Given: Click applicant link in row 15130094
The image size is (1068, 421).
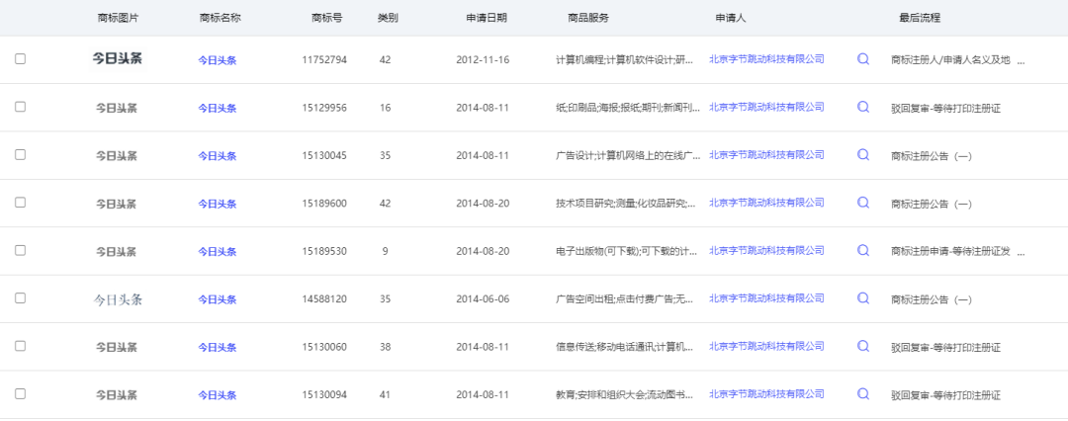Looking at the screenshot, I should click(x=767, y=393).
